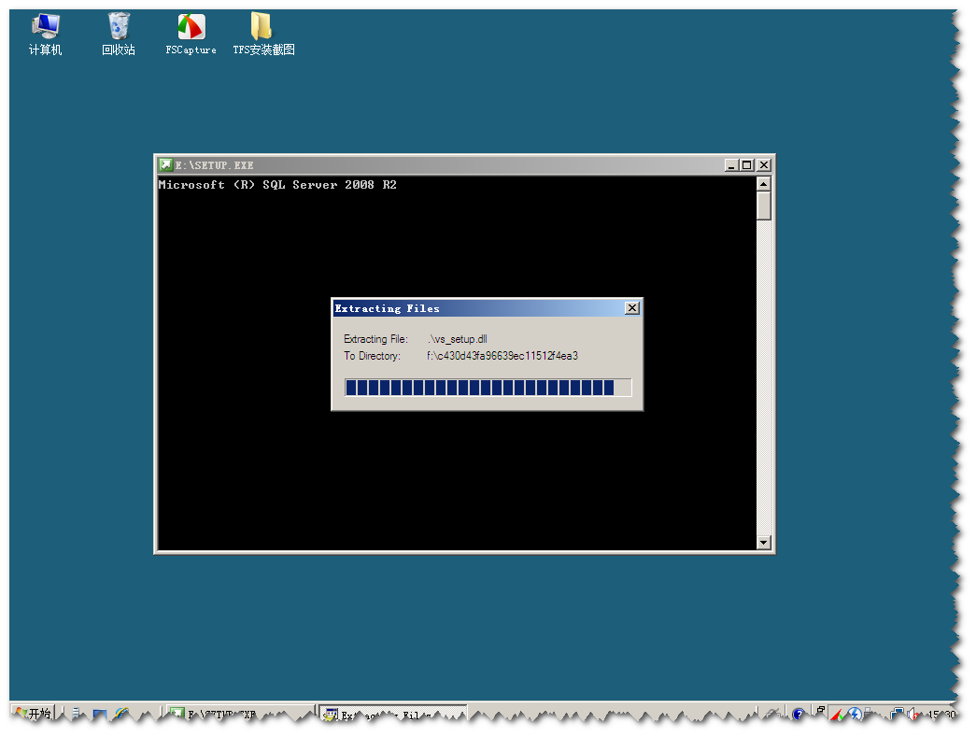Click the console vertical scrollbar thumb

764,206
